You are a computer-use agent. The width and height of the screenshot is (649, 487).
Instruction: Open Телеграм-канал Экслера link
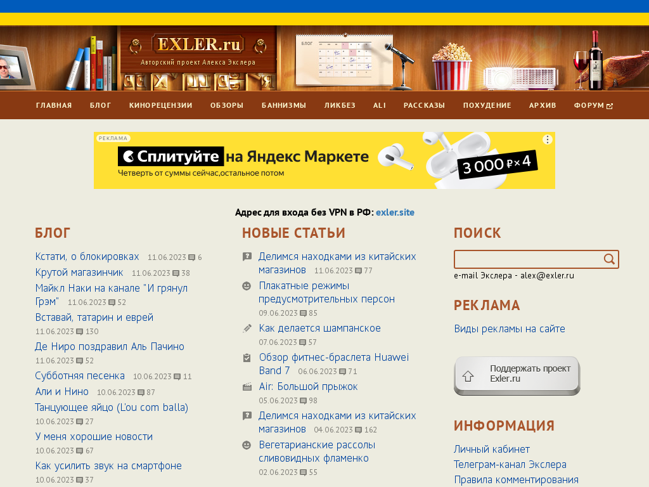[x=510, y=465]
